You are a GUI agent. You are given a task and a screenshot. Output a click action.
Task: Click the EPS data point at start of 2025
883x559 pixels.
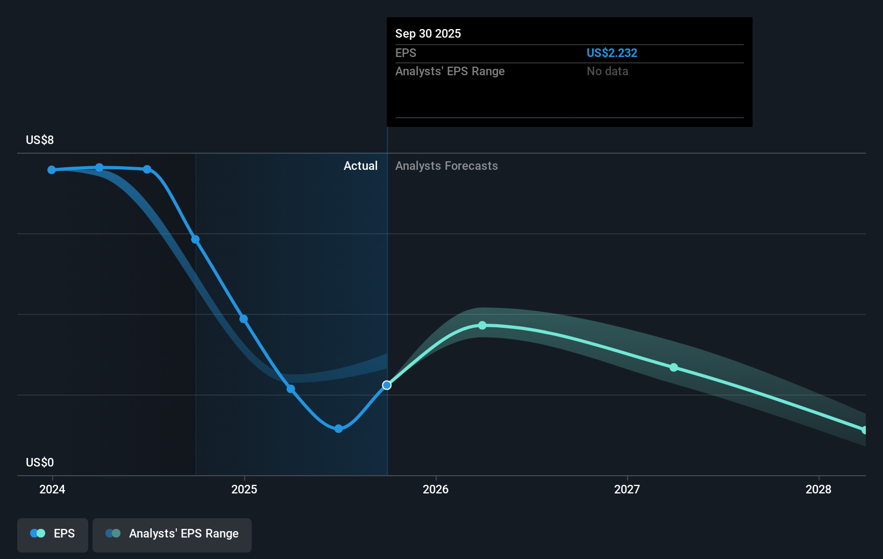coord(244,319)
